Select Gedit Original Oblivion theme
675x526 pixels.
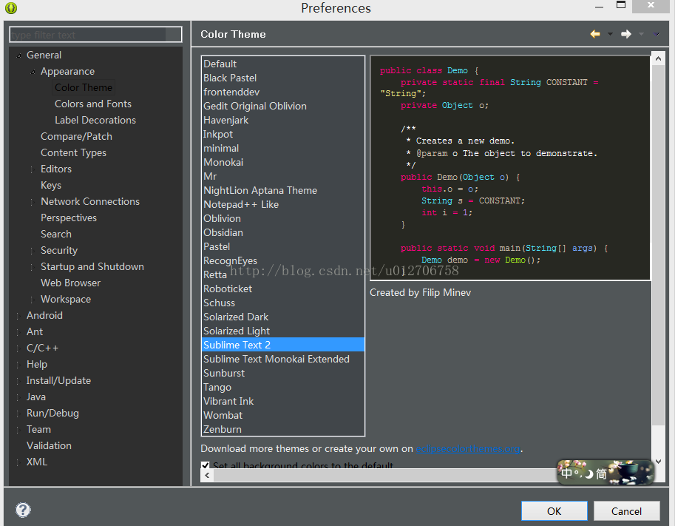pyautogui.click(x=283, y=106)
